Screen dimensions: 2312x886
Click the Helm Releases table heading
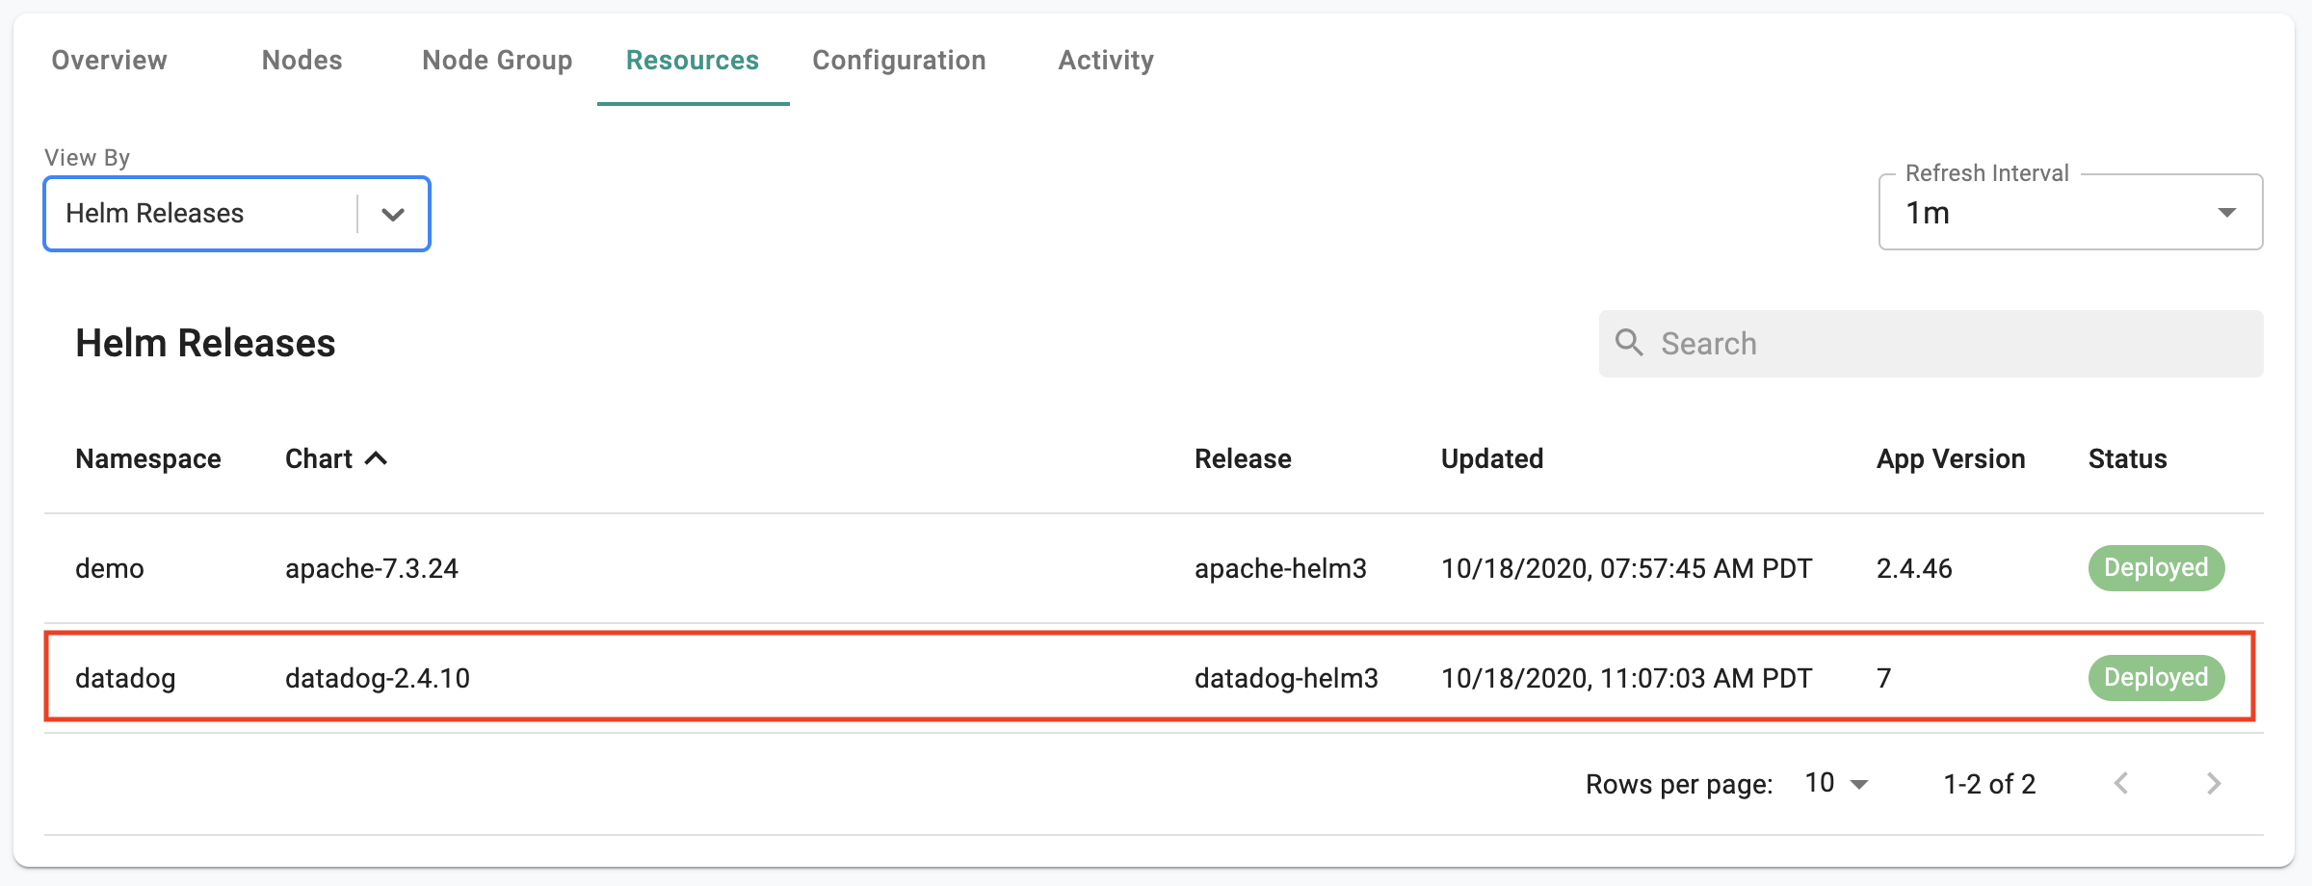point(205,343)
